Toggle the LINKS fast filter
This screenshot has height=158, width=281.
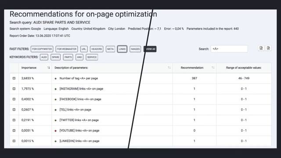[x=122, y=49]
